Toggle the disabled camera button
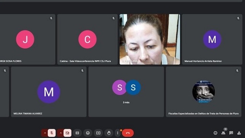The width and height of the screenshot is (245, 138). [x=68, y=133]
